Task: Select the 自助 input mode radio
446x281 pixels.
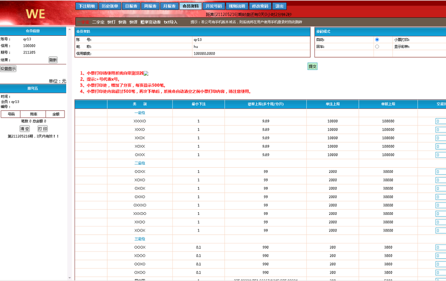Action: pos(377,39)
